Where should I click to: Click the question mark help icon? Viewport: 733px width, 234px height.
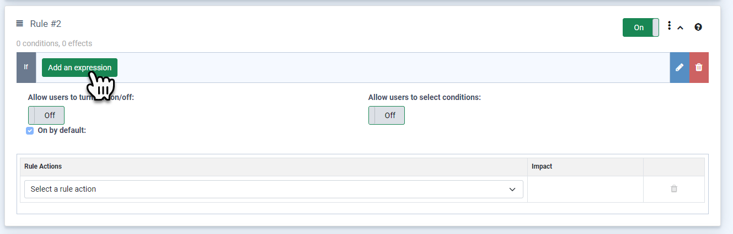(x=698, y=27)
